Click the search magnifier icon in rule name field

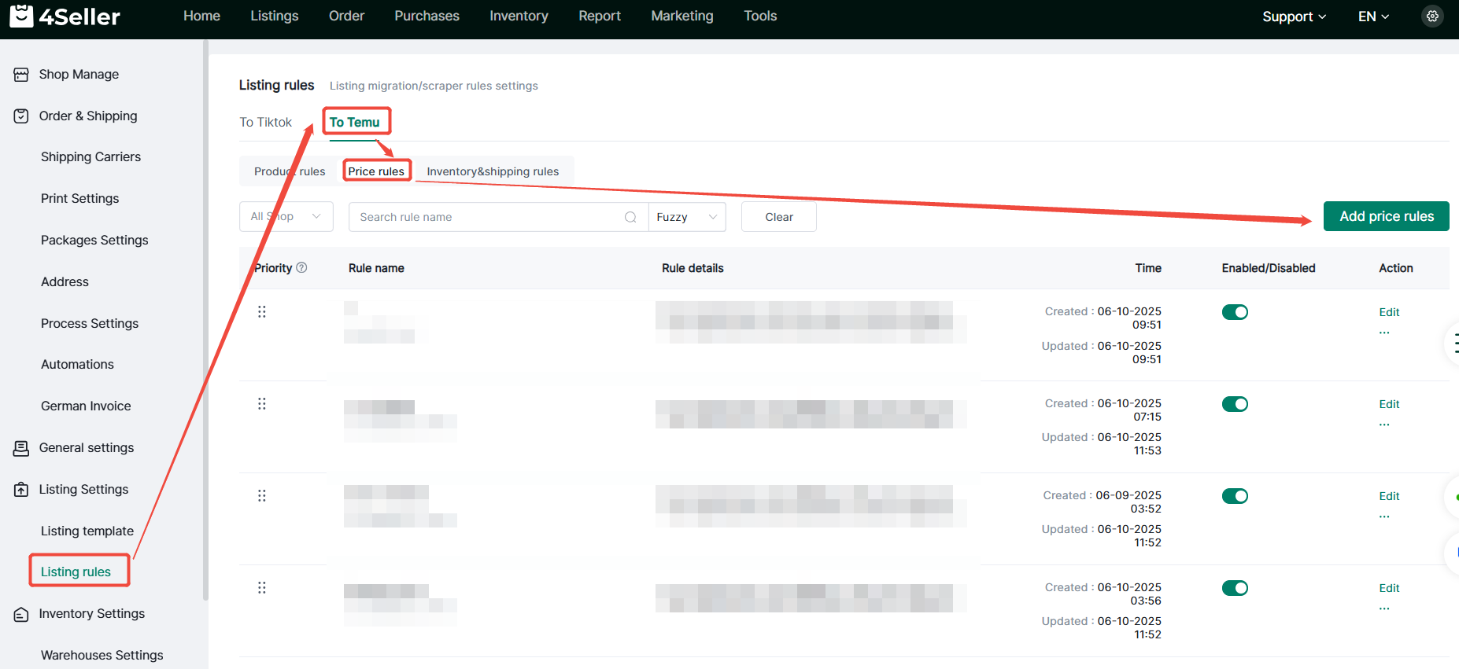click(x=630, y=217)
